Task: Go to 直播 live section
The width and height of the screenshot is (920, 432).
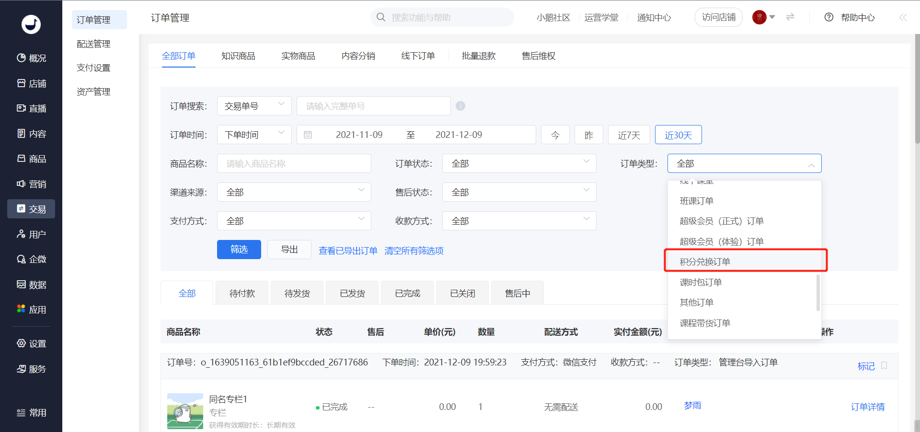Action: (x=31, y=108)
